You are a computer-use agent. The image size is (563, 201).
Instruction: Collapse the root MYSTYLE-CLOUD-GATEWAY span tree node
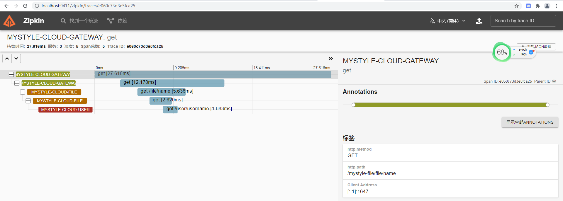11,74
